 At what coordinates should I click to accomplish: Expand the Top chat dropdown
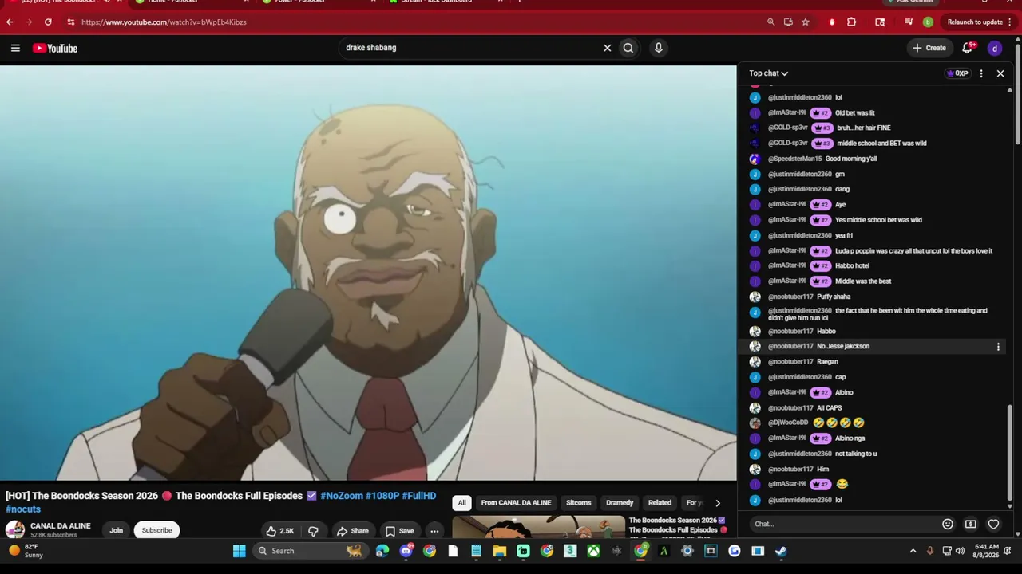point(768,73)
